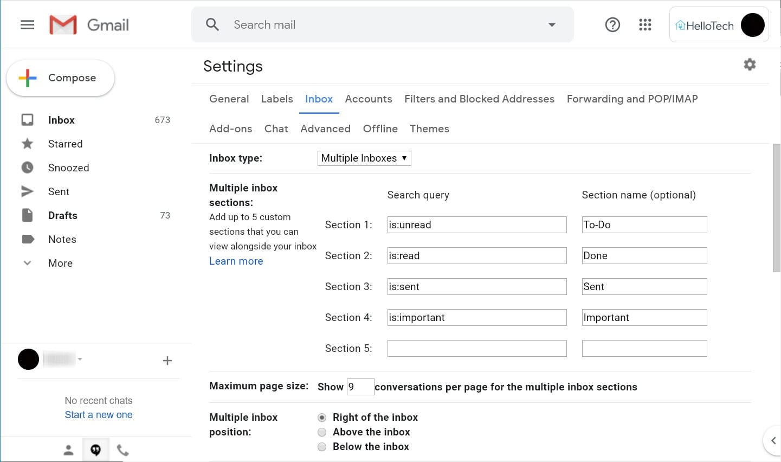Expand the More labels section
781x462 pixels.
(x=60, y=263)
